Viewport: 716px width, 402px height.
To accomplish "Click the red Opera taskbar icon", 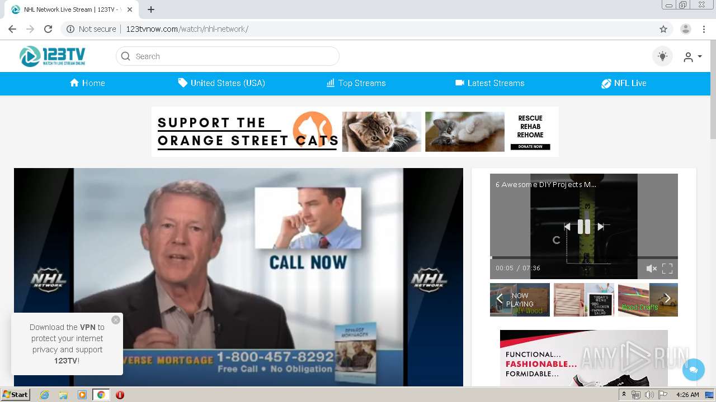I will pyautogui.click(x=120, y=395).
